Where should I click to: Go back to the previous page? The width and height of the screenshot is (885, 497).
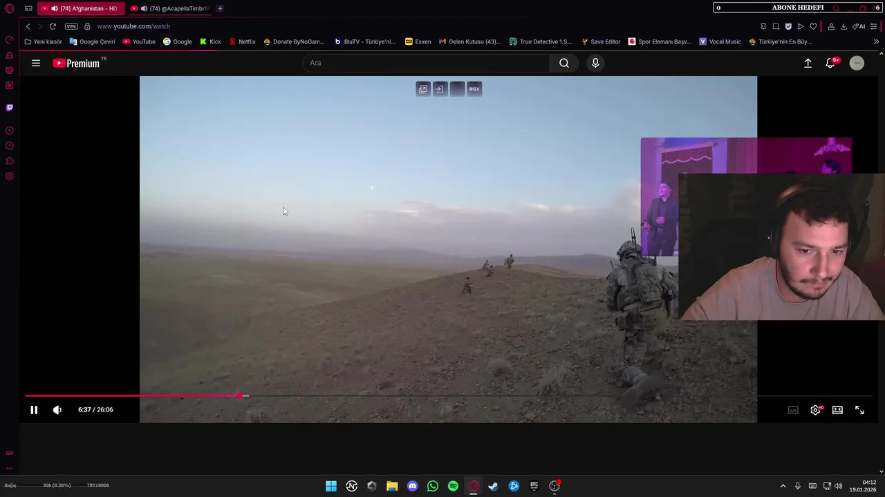click(x=28, y=26)
